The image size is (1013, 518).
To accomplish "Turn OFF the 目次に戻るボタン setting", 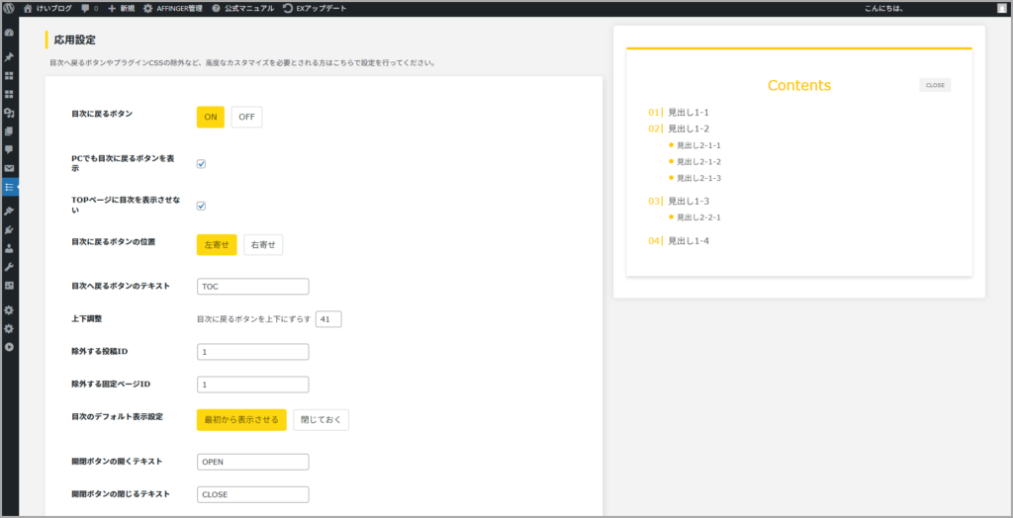I will (246, 117).
